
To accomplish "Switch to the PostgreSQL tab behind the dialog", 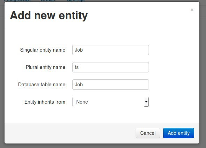I will tap(17, 1).
